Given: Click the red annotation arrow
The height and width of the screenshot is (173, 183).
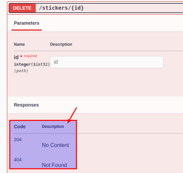Looking at the screenshot, I should coord(72,115).
